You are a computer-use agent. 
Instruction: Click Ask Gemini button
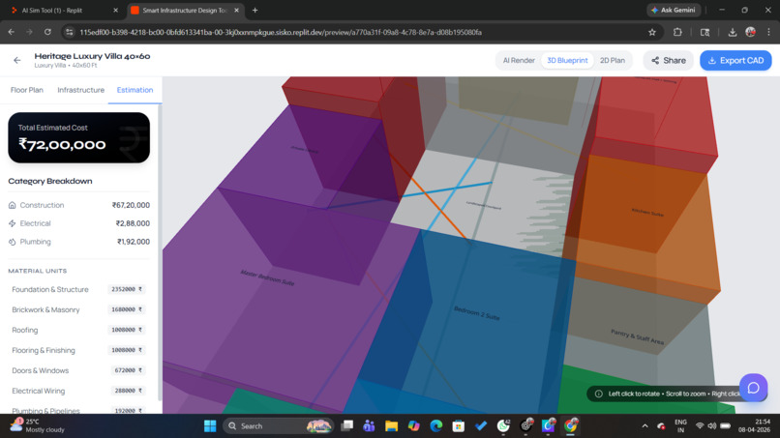click(674, 10)
